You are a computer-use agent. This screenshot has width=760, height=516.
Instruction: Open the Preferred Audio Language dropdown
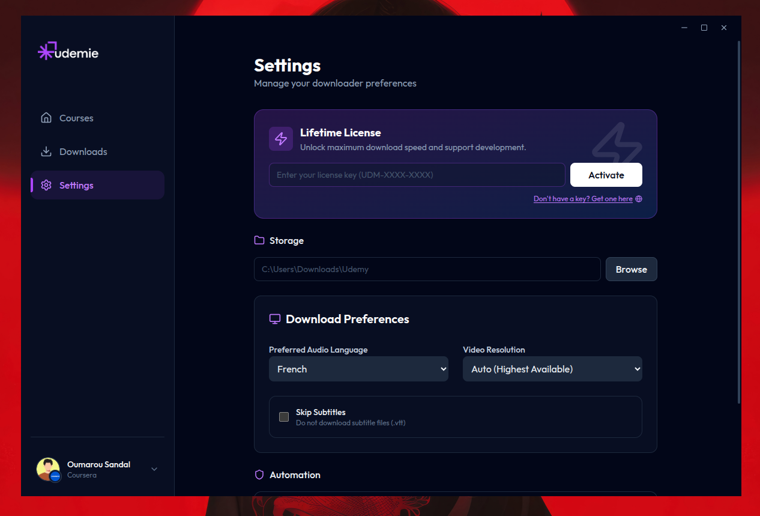pos(358,369)
